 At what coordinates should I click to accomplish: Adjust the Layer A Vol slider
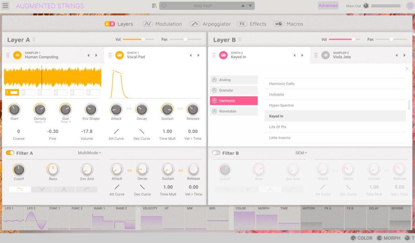pyautogui.click(x=143, y=39)
